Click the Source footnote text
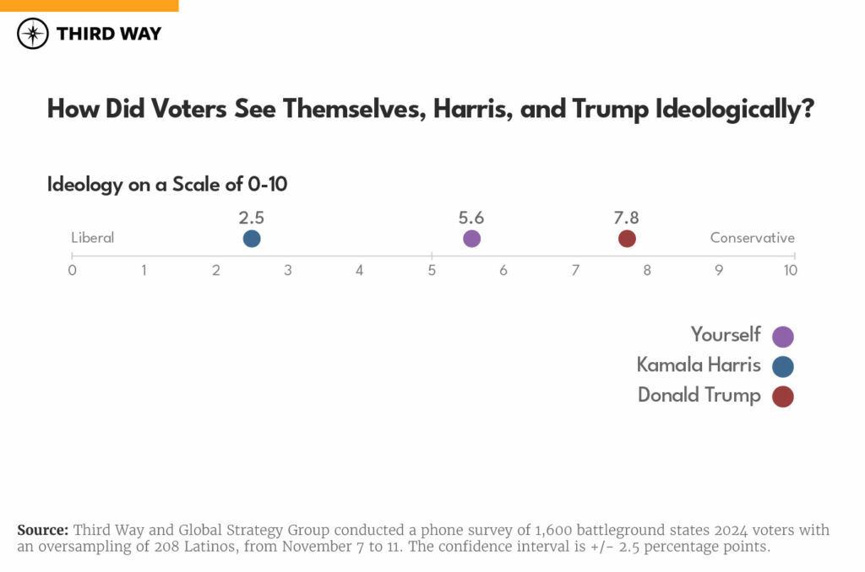 click(x=423, y=538)
